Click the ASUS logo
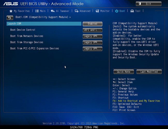Screen dimensions: 168x129 pyautogui.click(x=11, y=4)
